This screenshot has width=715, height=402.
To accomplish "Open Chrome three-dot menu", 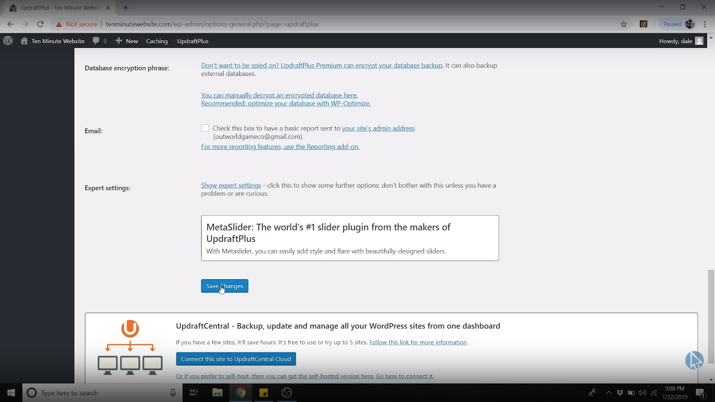I will click(x=705, y=24).
